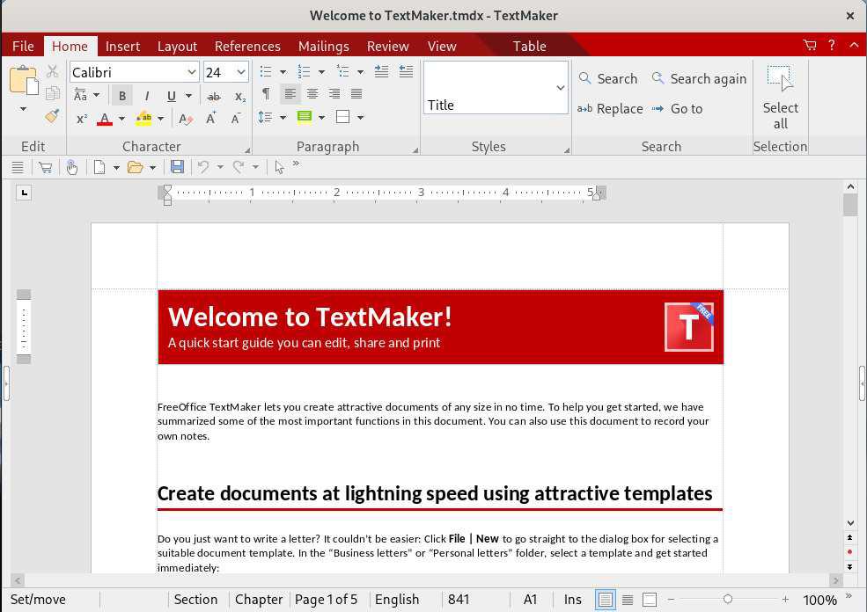The image size is (867, 612).
Task: Click Search again
Action: click(699, 79)
